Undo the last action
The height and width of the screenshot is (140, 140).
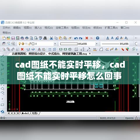[76, 38]
